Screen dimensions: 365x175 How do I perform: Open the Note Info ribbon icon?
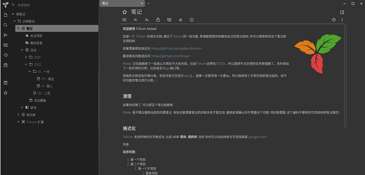click(x=191, y=20)
